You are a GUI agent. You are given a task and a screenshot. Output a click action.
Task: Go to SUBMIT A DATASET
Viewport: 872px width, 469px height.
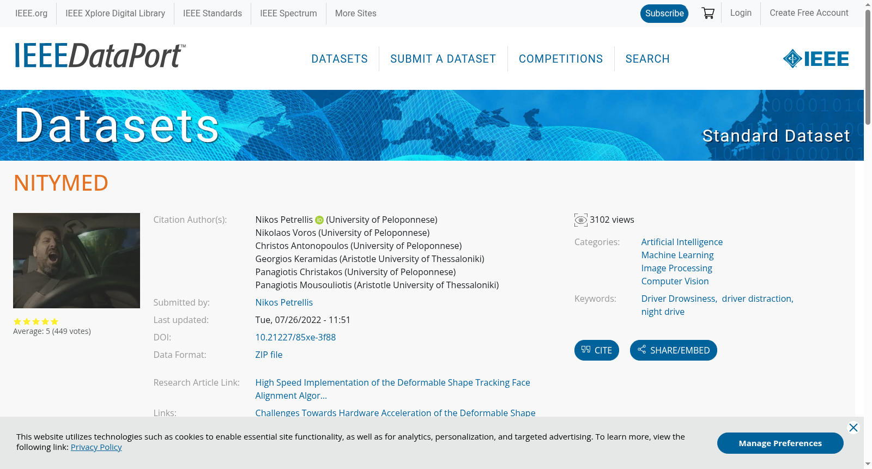pyautogui.click(x=443, y=59)
